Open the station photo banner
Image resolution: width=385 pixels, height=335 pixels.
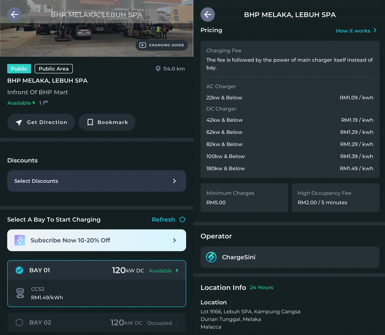(97, 28)
